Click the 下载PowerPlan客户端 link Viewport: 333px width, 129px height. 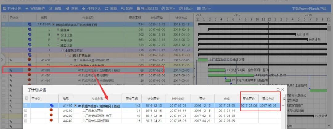(309, 9)
